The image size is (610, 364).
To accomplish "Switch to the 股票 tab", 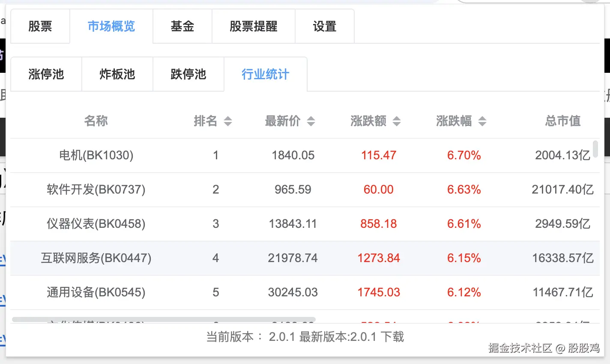I will (x=40, y=26).
